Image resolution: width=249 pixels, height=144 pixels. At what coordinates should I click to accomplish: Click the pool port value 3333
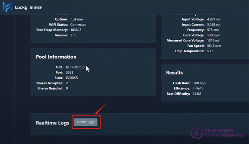tap(70, 72)
